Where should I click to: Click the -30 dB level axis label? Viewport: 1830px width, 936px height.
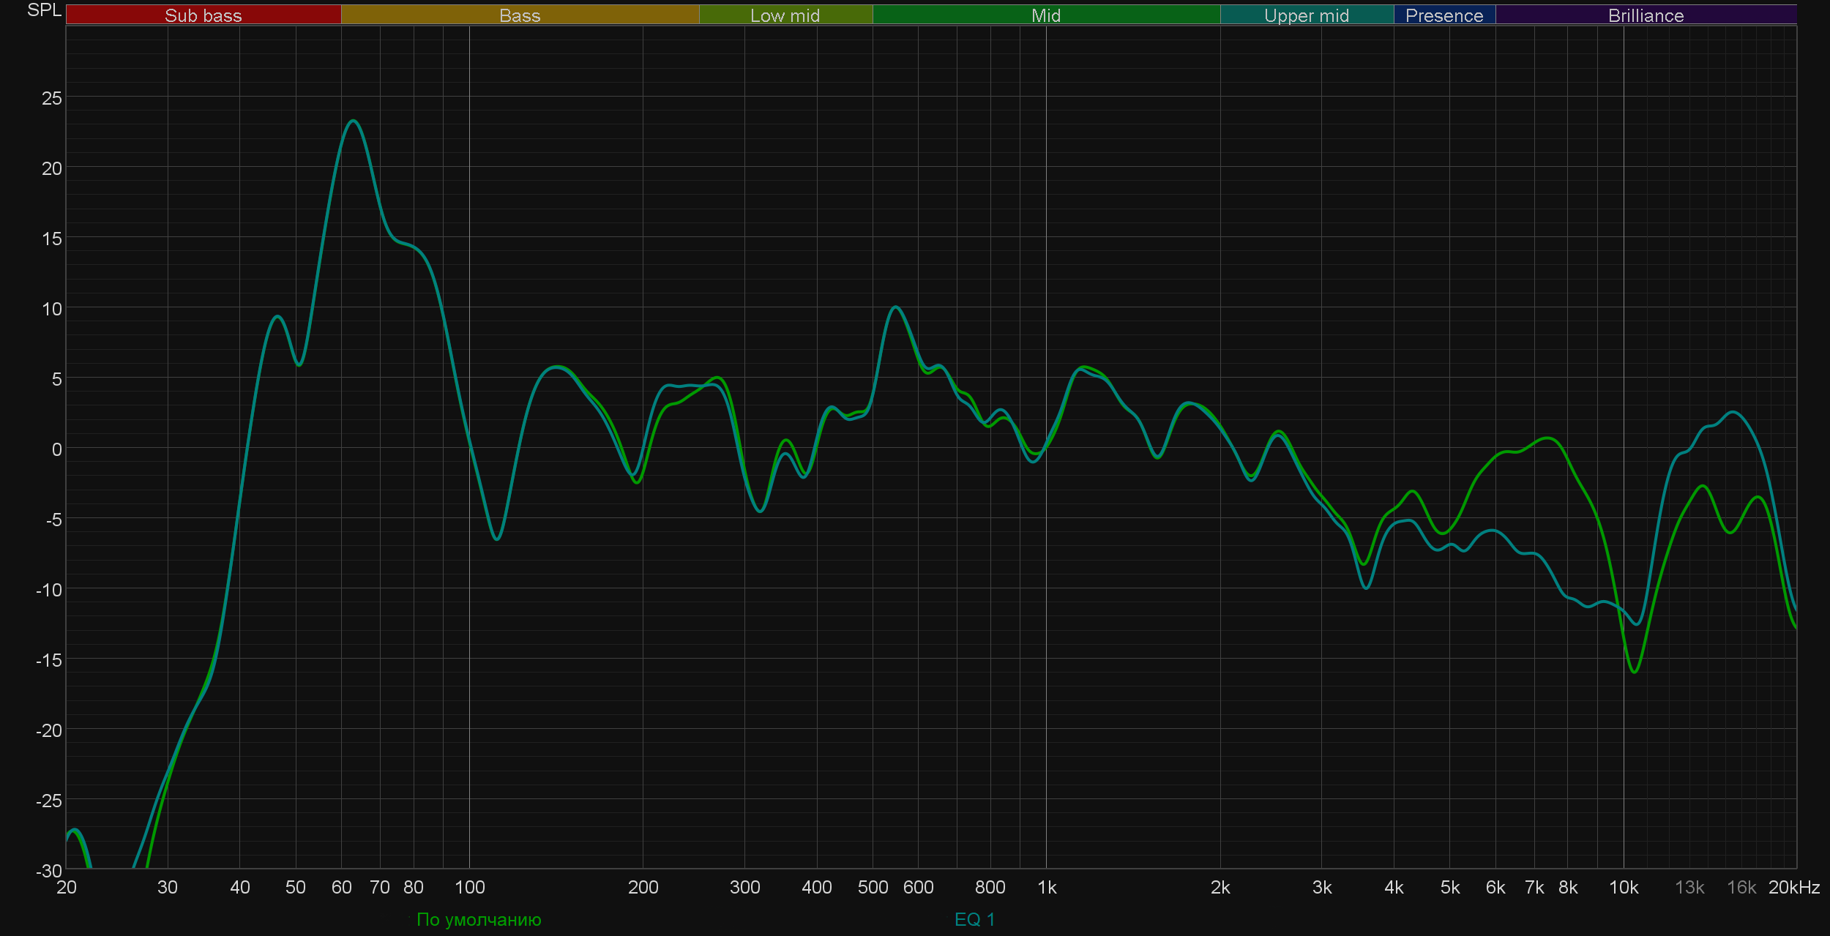coord(49,871)
